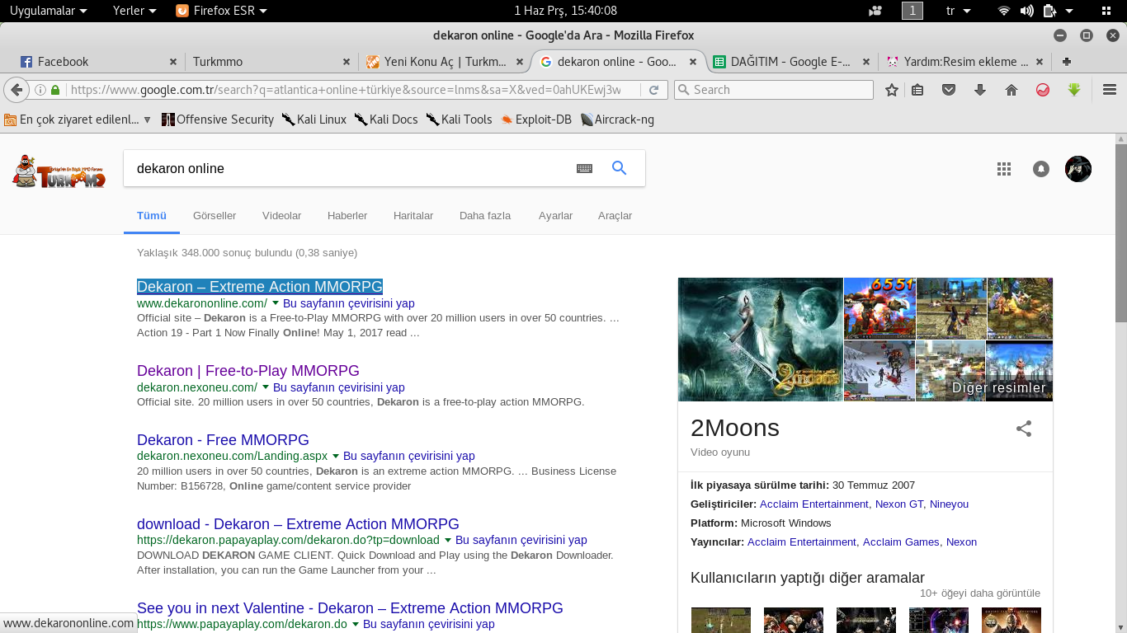Expand dropdown next to www.dekarononline.com result
1127x633 pixels.
(276, 303)
